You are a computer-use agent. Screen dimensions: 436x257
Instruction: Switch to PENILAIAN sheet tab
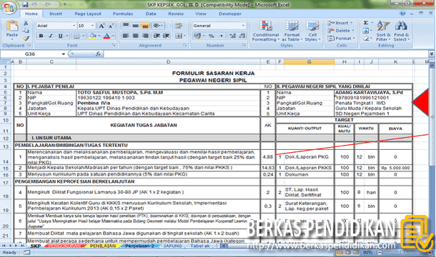[x=103, y=246]
